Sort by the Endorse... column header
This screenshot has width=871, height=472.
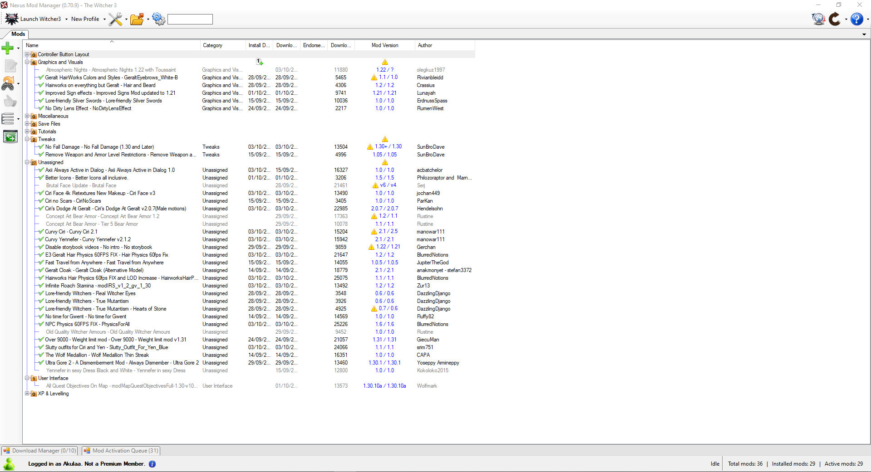314,45
